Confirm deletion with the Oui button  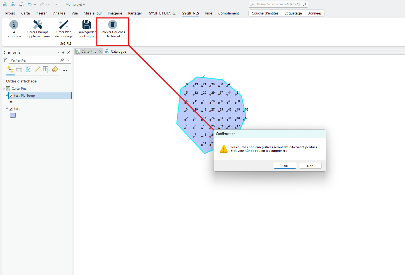[285, 166]
